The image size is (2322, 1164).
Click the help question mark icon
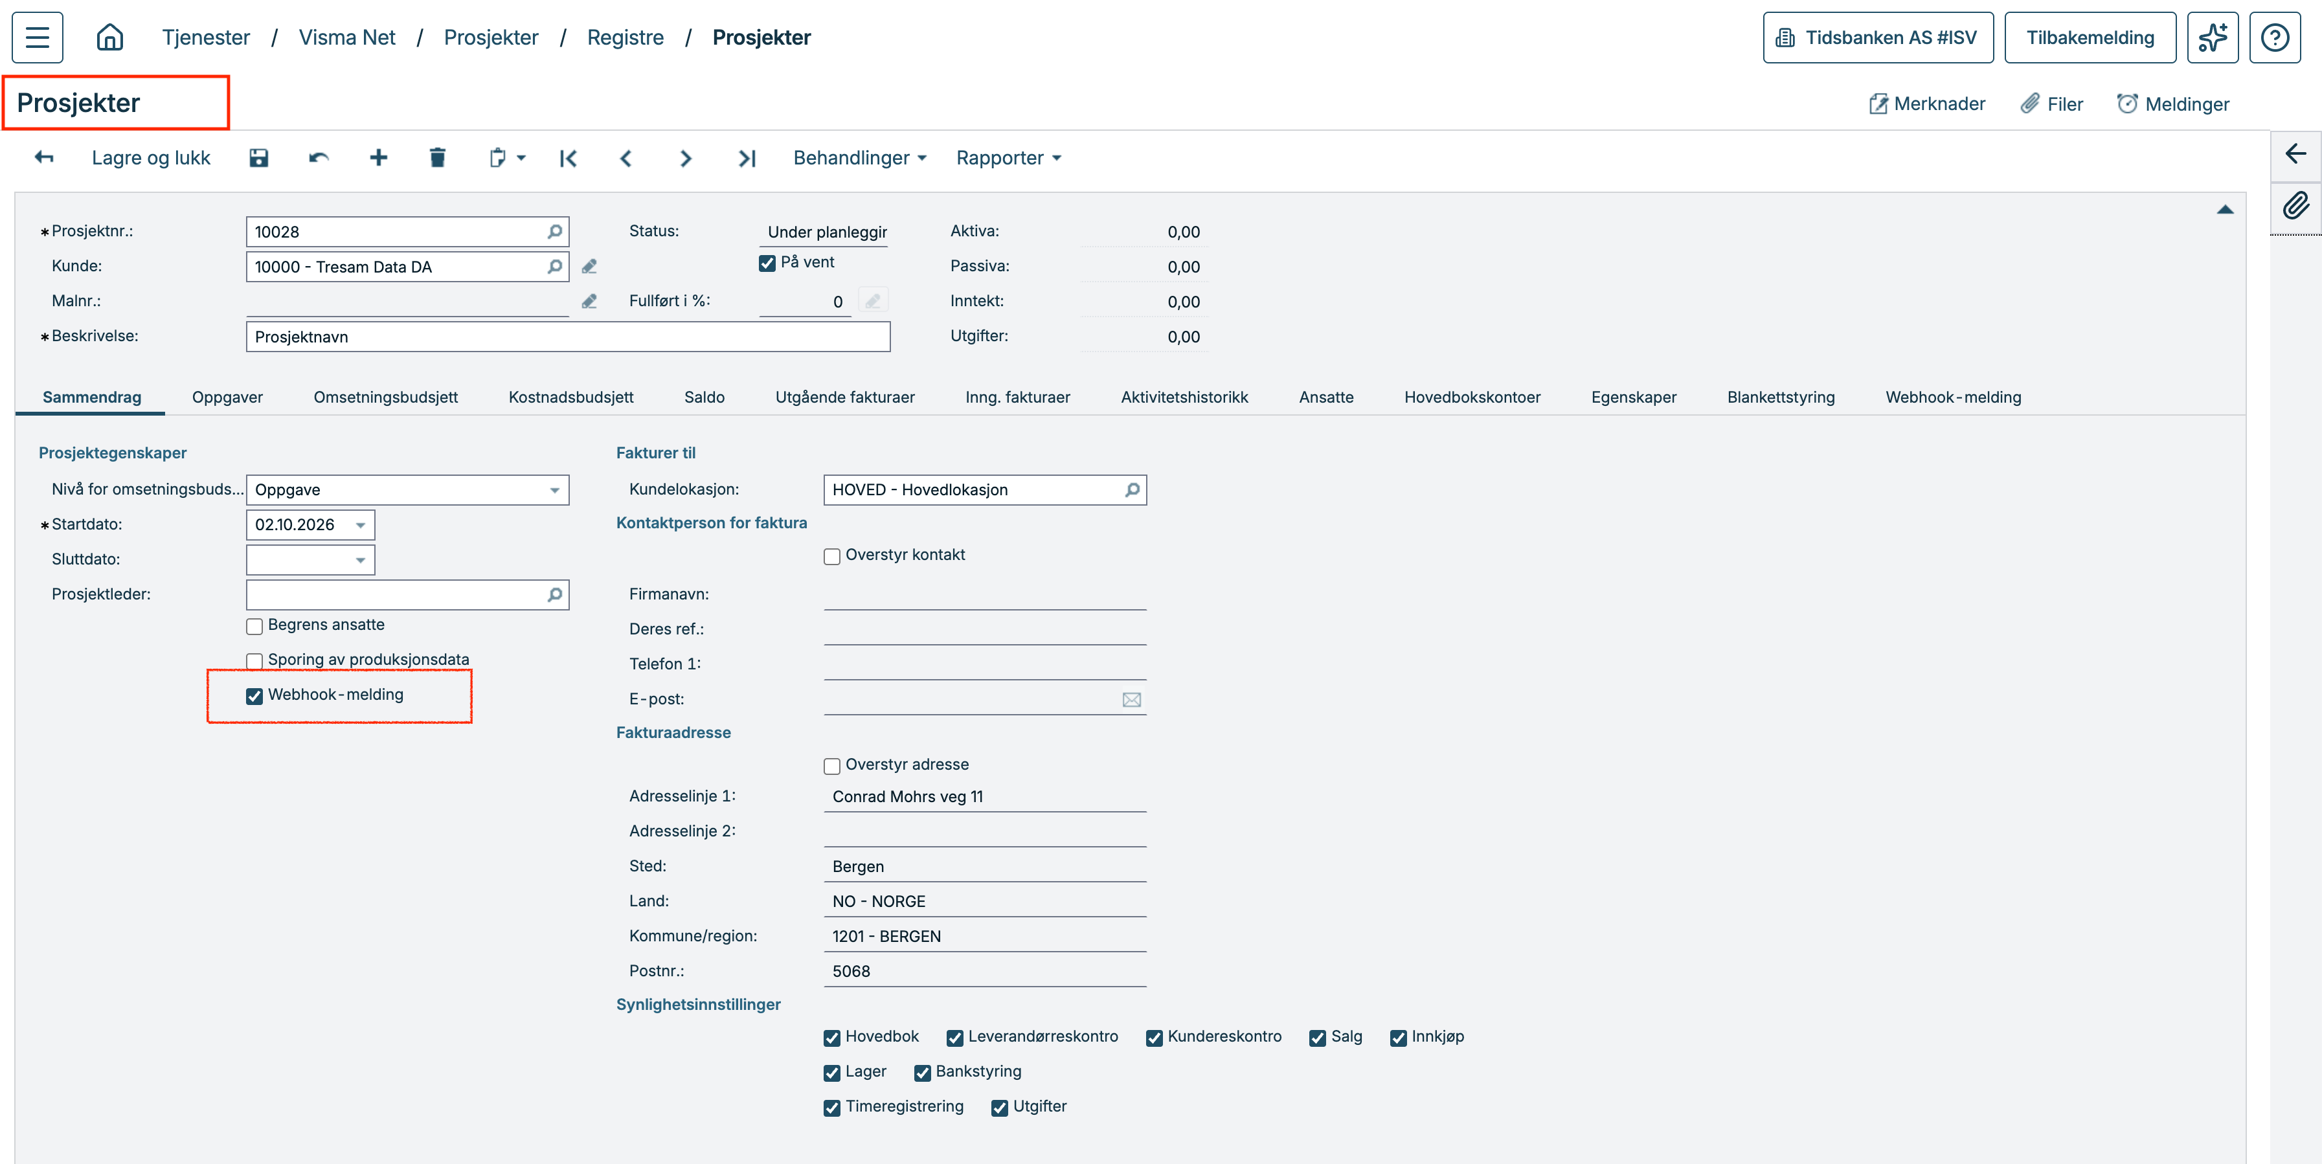(x=2274, y=37)
